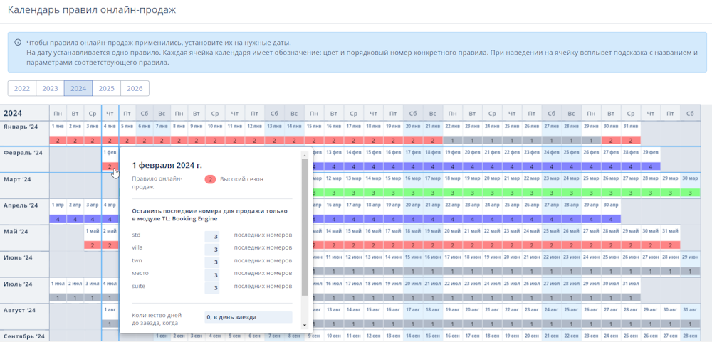Click the suite last rooms count field
This screenshot has height=342, width=712.
(212, 288)
